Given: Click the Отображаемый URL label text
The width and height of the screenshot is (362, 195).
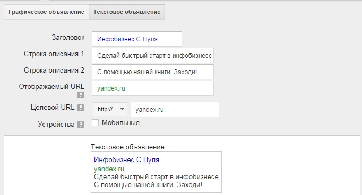Looking at the screenshot, I should tap(51, 87).
